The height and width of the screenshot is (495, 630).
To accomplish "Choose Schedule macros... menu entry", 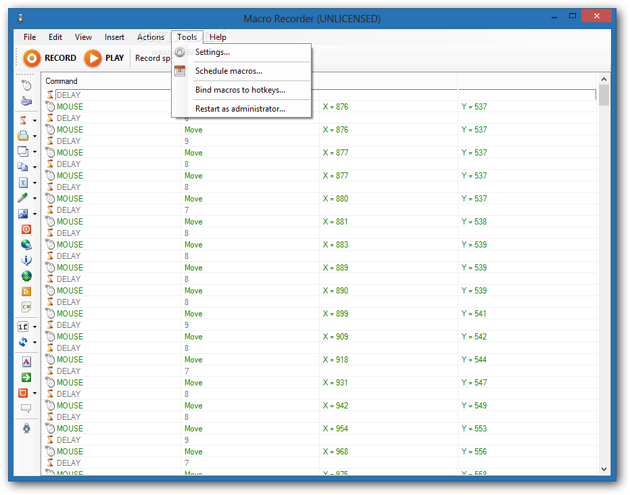I will pos(241,71).
